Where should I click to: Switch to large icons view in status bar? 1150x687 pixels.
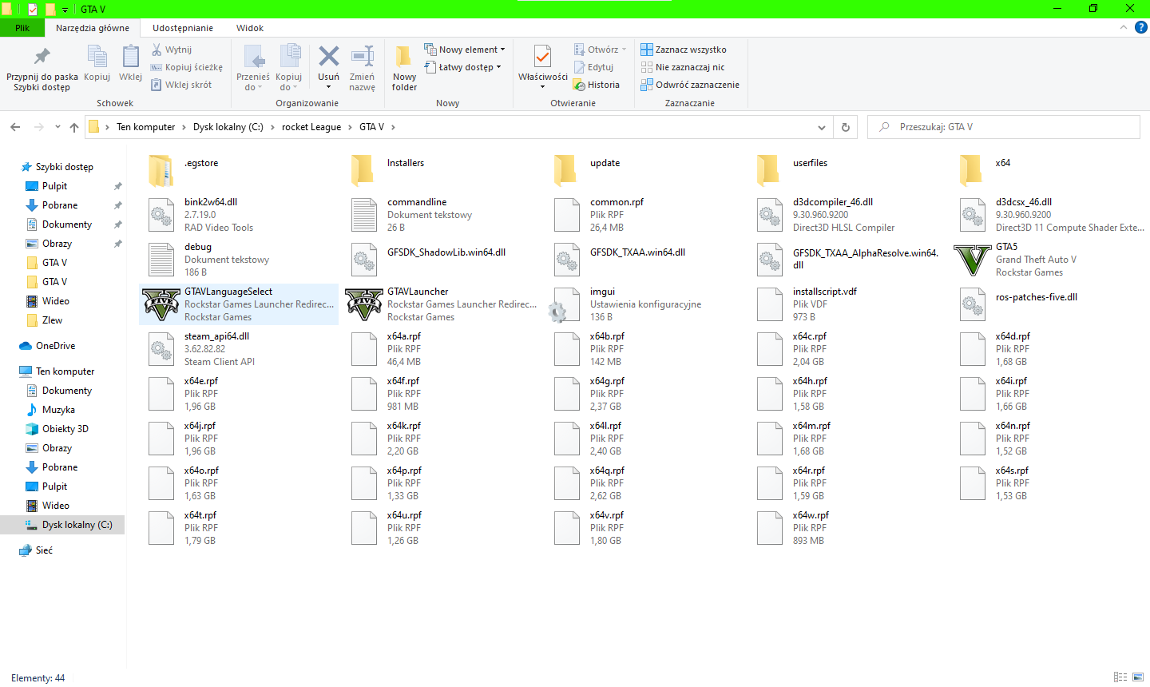(1138, 677)
